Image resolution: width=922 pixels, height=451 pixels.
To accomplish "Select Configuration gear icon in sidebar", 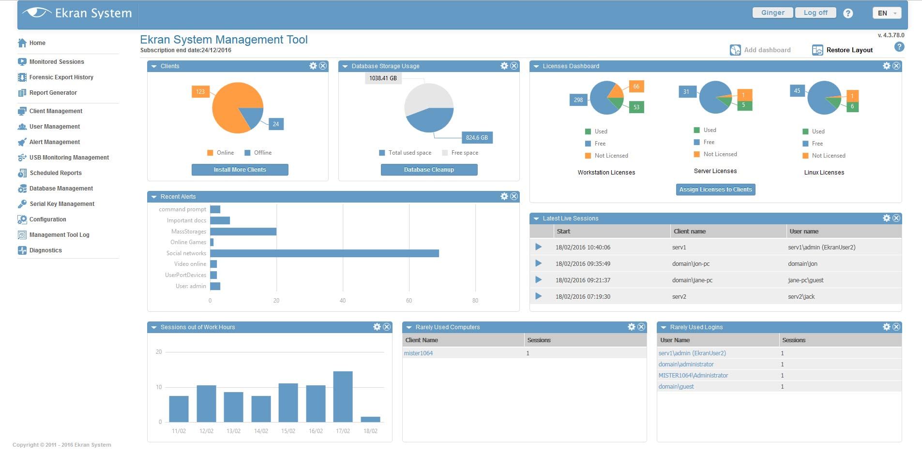I will [x=22, y=219].
